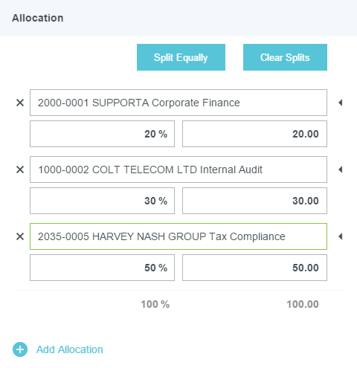This screenshot has height=368, width=357.
Task: Focus the 1000-0002 COLT TELECOM allocation field
Action: coord(178,170)
